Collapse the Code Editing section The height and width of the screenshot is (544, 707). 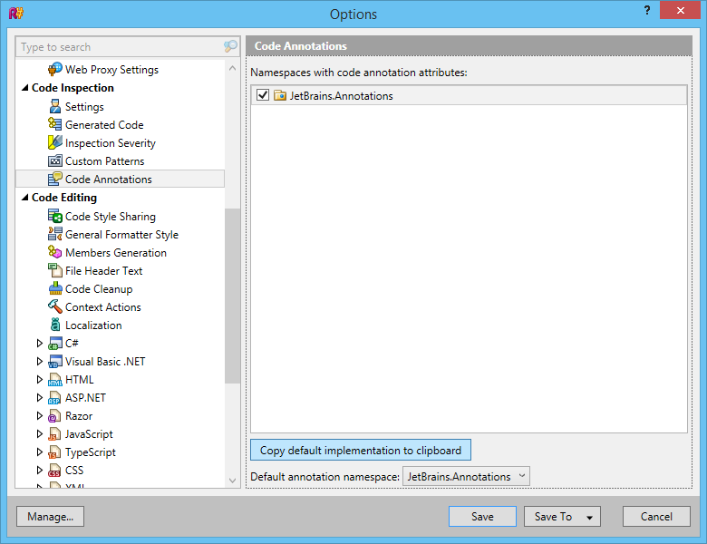click(x=25, y=197)
